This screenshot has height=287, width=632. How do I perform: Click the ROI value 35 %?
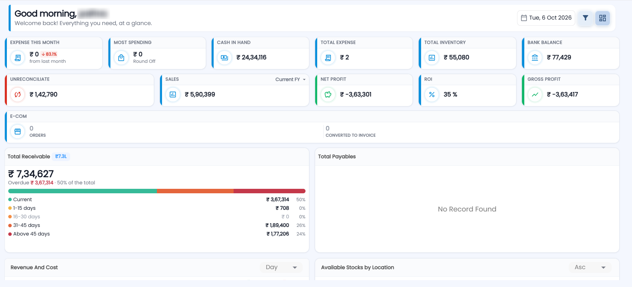[x=450, y=94]
